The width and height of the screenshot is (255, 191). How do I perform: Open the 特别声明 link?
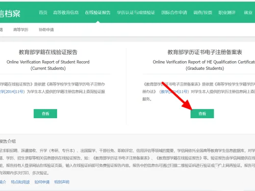(62, 182)
